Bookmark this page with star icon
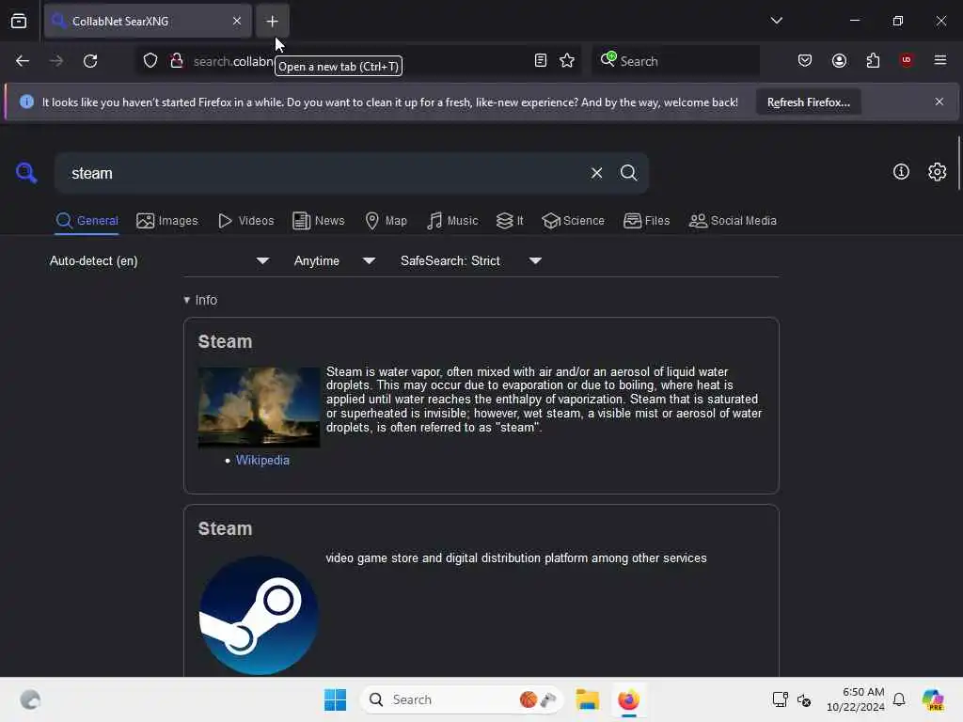The height and width of the screenshot is (722, 963). [567, 60]
